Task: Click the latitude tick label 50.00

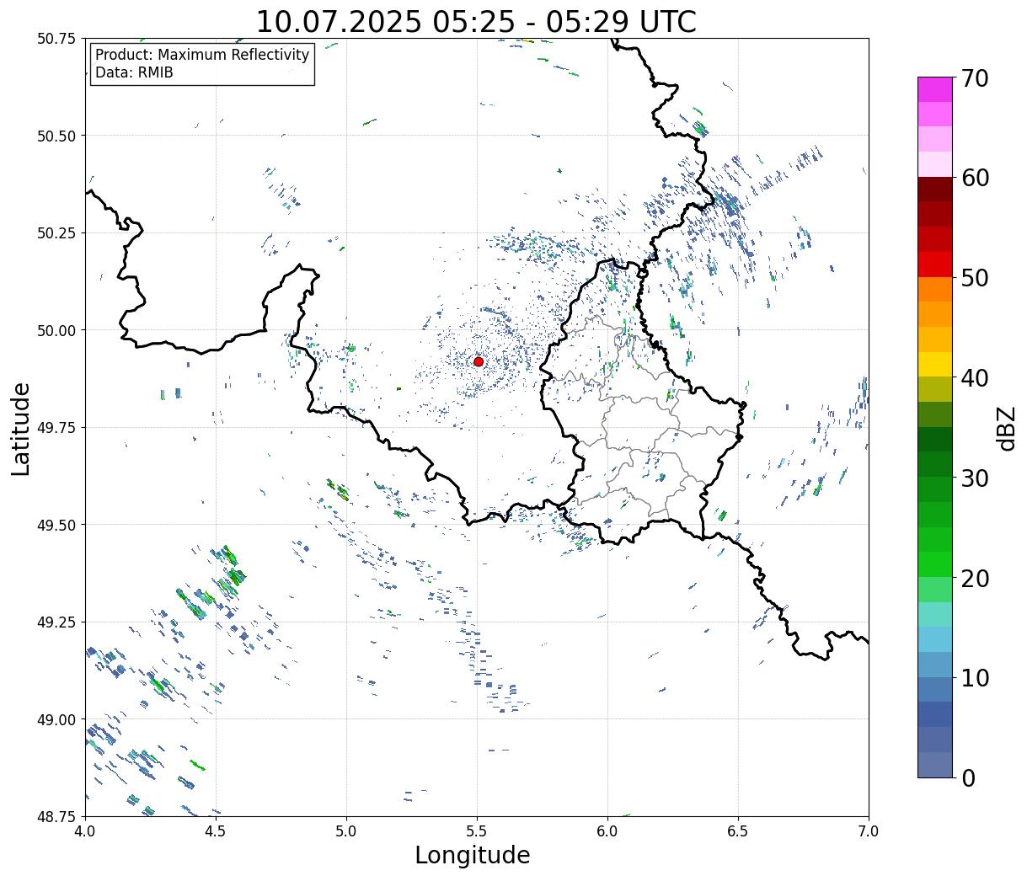Action: tap(56, 330)
